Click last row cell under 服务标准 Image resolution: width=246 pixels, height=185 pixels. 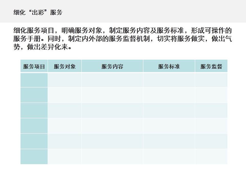[169, 156]
